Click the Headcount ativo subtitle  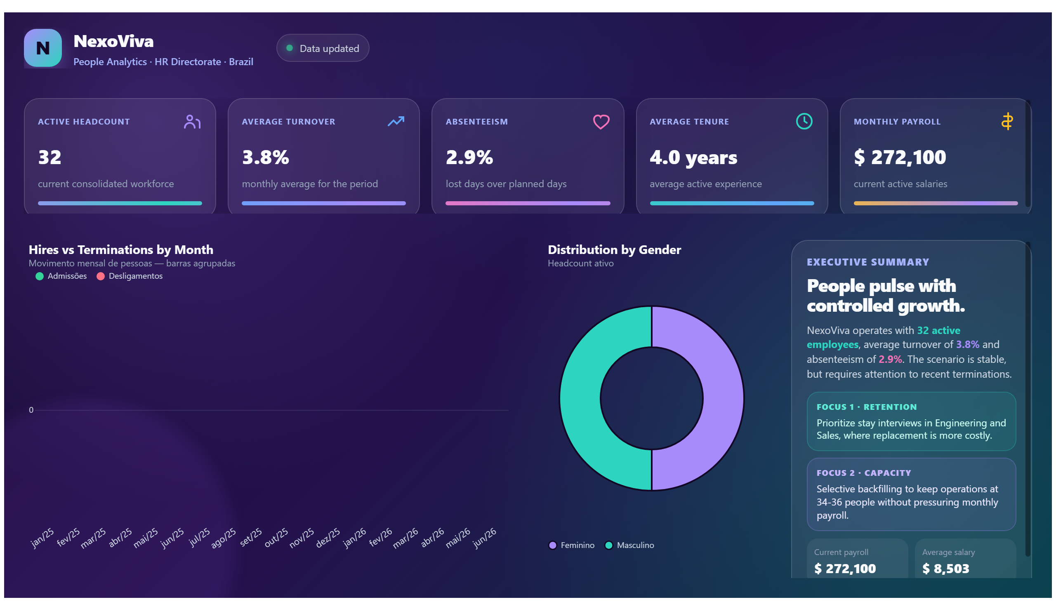click(x=580, y=263)
